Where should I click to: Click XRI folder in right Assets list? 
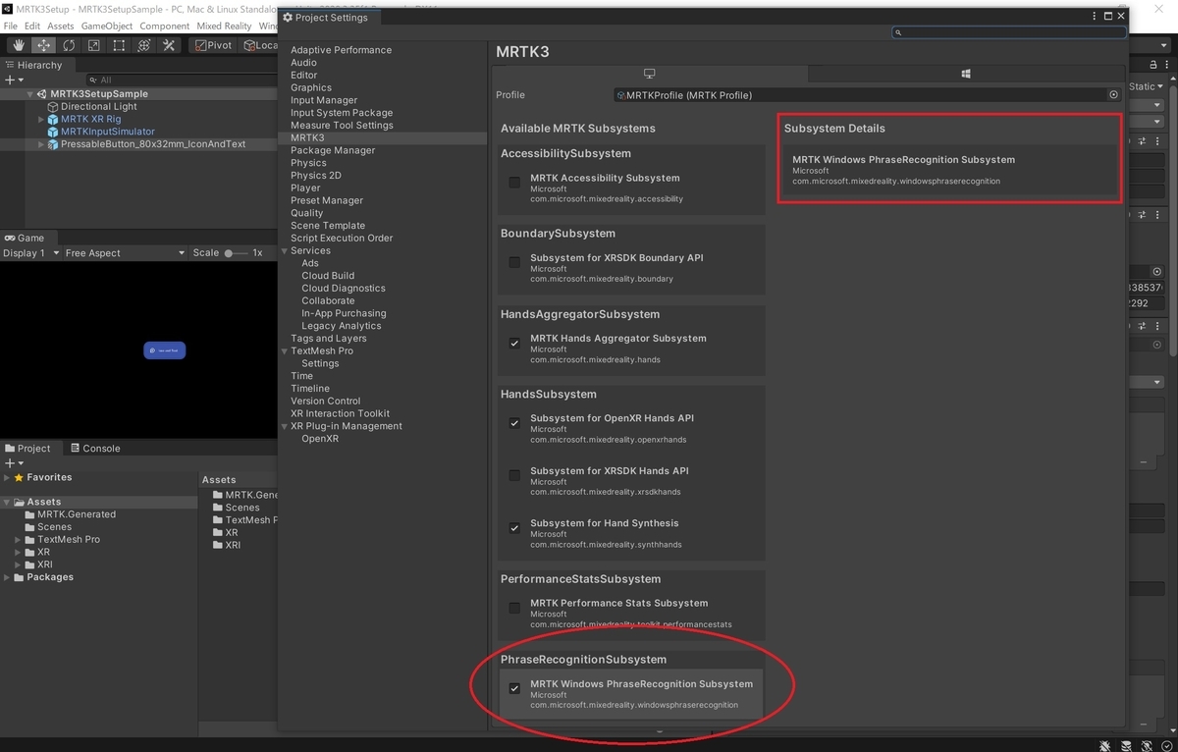point(227,545)
